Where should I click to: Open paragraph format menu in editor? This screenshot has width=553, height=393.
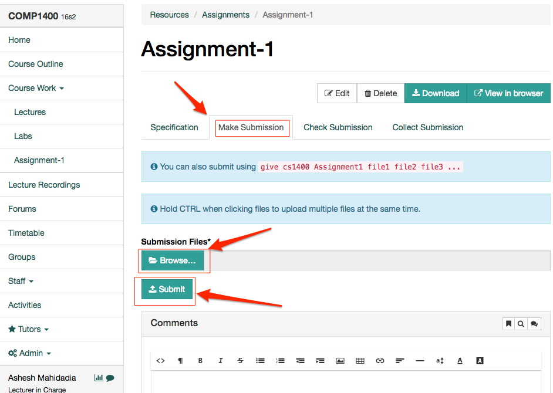(x=181, y=361)
